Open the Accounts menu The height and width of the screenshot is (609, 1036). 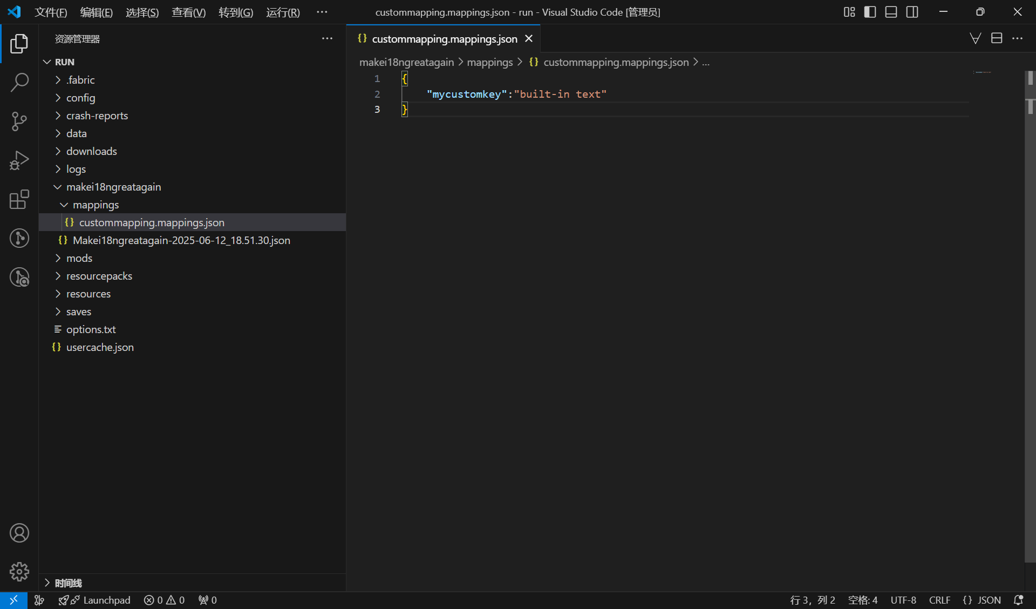click(x=19, y=533)
